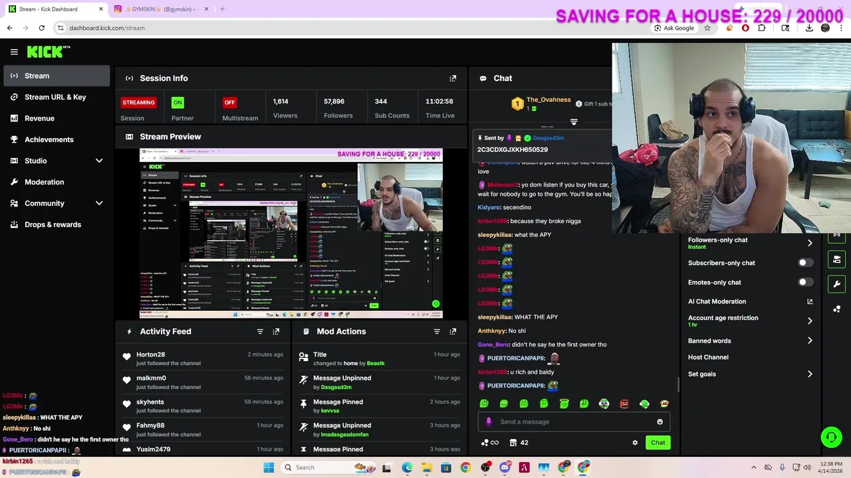Bookmark this page with the star icon
The image size is (851, 478).
tap(707, 28)
